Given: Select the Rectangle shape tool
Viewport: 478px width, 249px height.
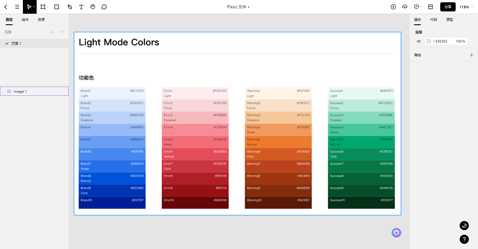Looking at the screenshot, I should [57, 7].
